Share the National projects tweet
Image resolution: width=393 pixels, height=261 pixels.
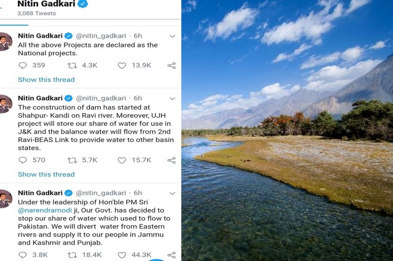point(171,66)
